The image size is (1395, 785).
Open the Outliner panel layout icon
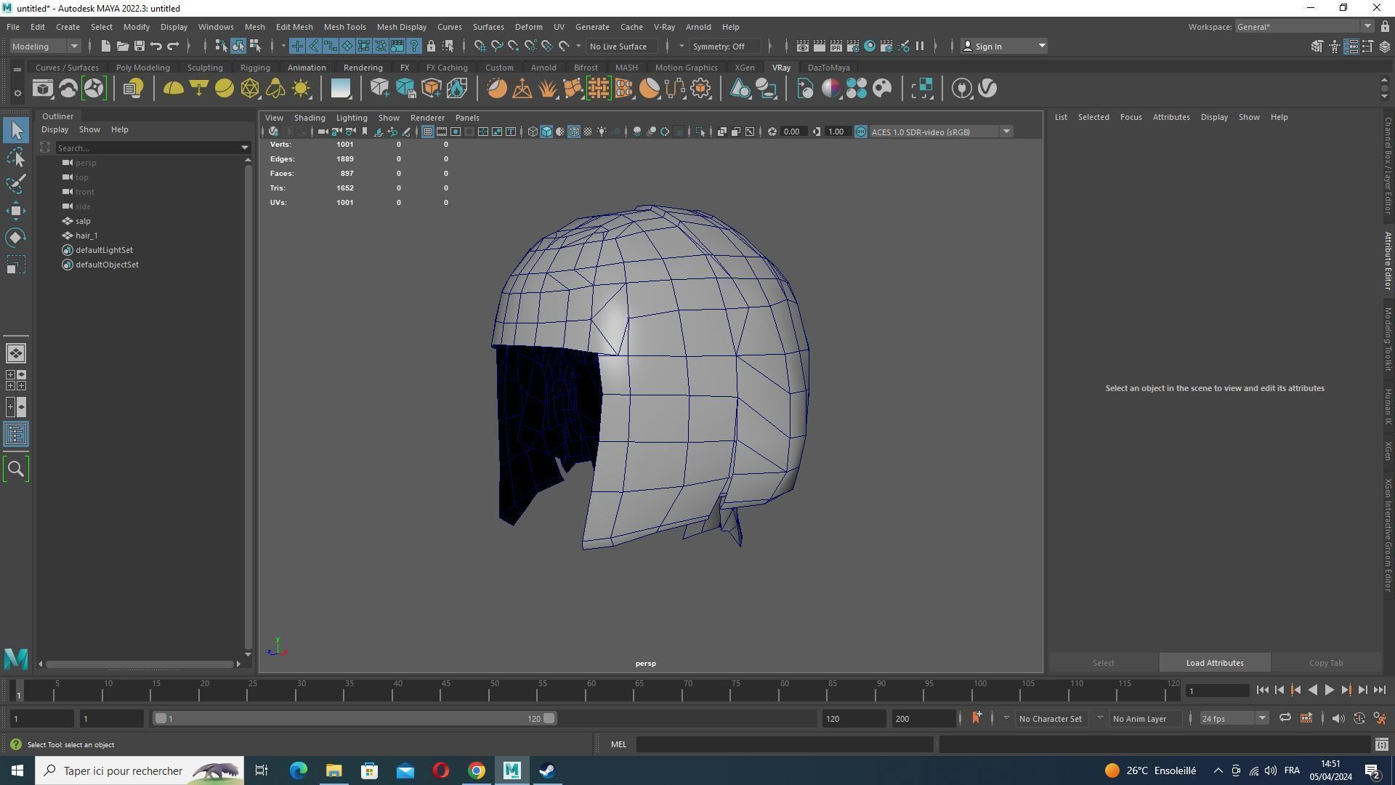pos(16,434)
